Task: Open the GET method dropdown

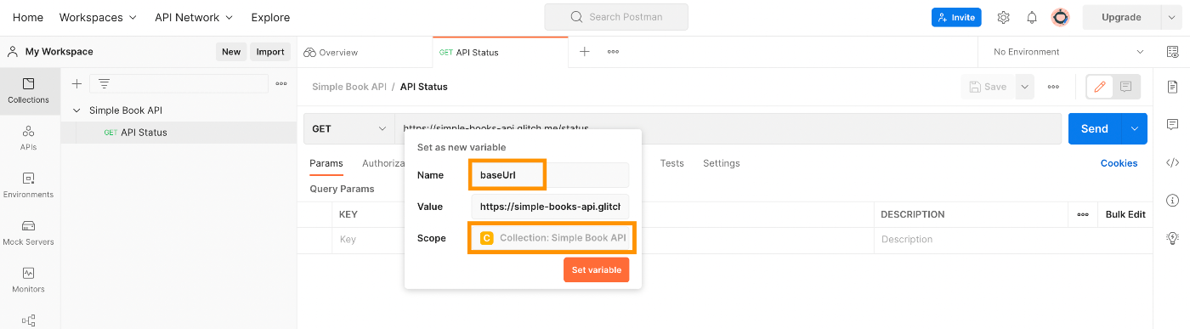Action: (x=348, y=129)
